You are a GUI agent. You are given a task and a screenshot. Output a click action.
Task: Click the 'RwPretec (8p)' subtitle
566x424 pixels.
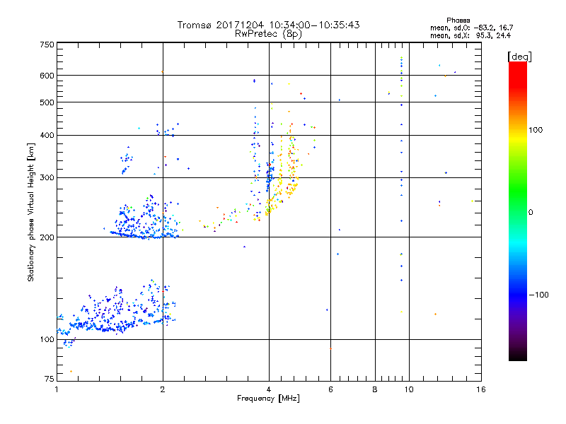tap(268, 34)
